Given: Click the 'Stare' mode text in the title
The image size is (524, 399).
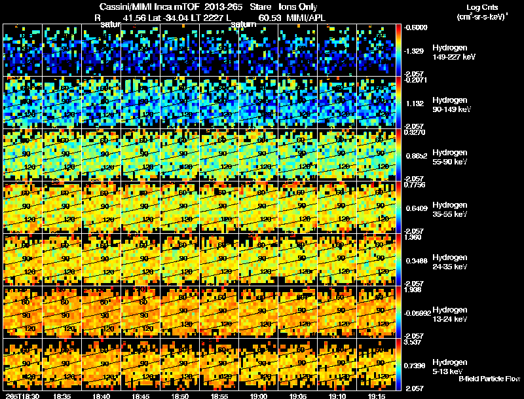Looking at the screenshot, I should [260, 7].
